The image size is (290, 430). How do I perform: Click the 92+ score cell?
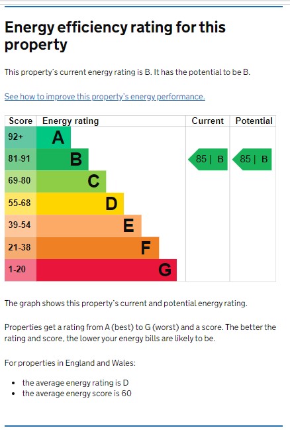[x=21, y=137]
